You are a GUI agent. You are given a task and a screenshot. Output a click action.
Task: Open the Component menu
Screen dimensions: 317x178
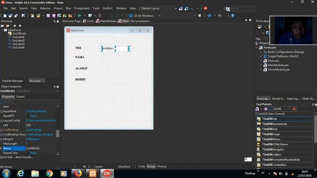[x=82, y=8]
